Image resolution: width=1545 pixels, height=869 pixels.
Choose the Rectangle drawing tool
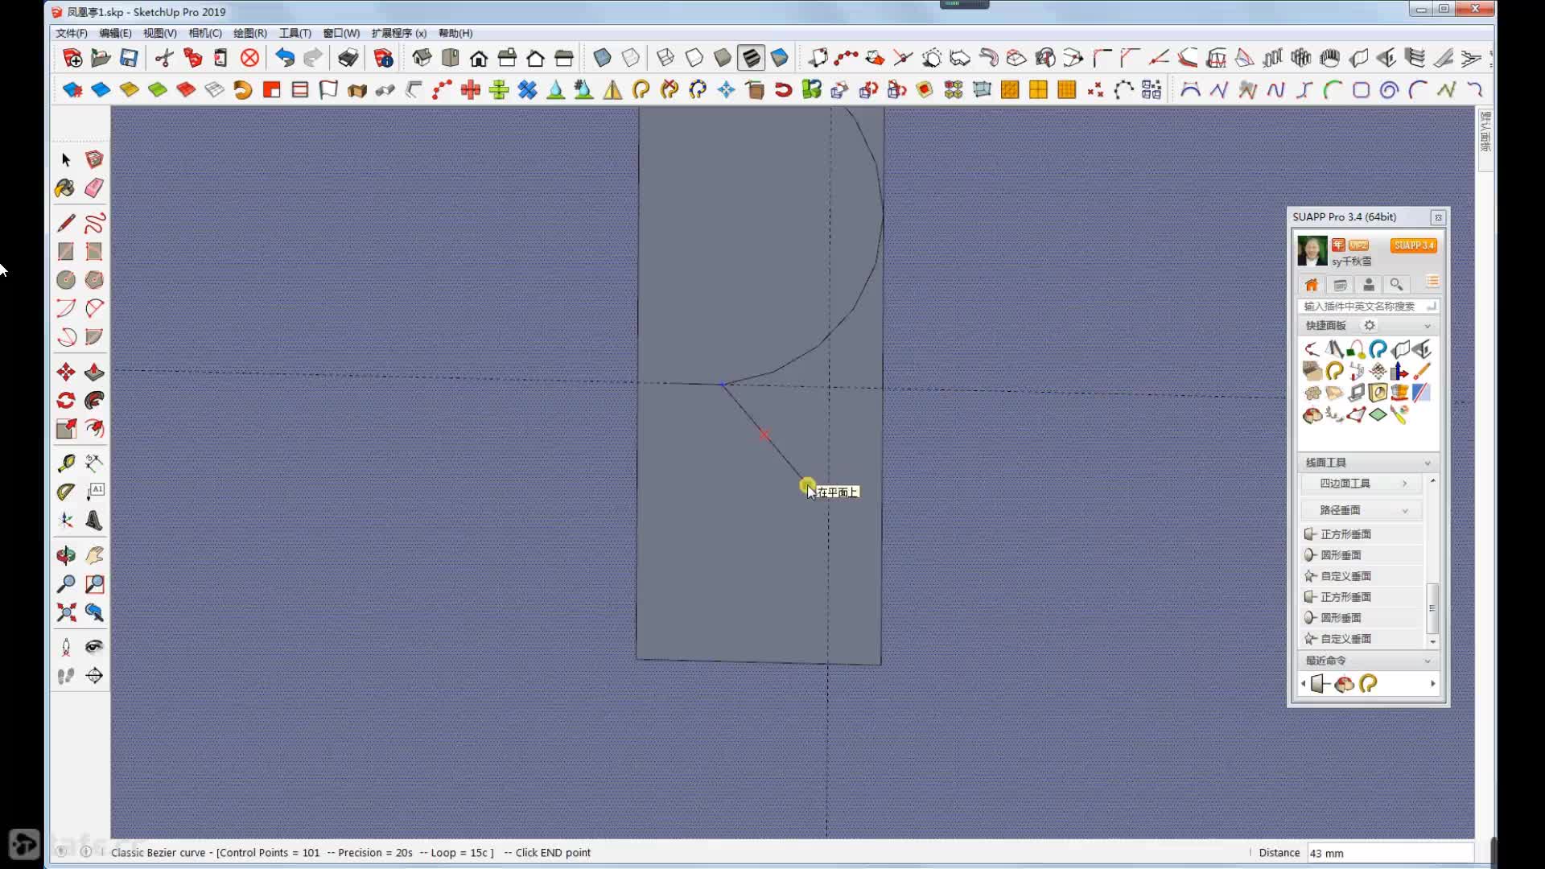click(66, 251)
